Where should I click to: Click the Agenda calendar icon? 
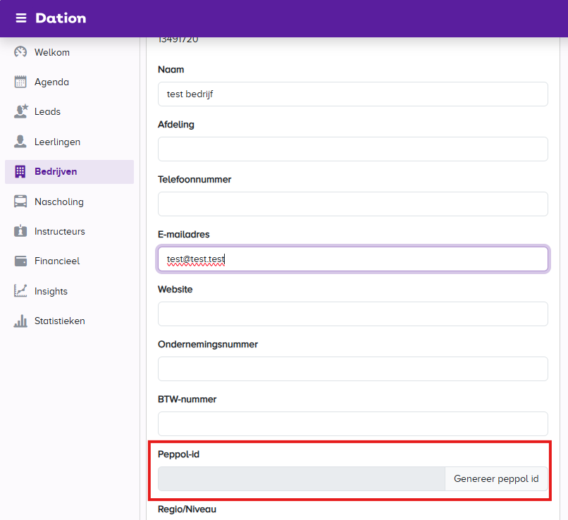[20, 82]
